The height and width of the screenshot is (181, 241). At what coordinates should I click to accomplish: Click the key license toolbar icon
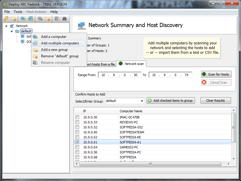tap(6, 19)
